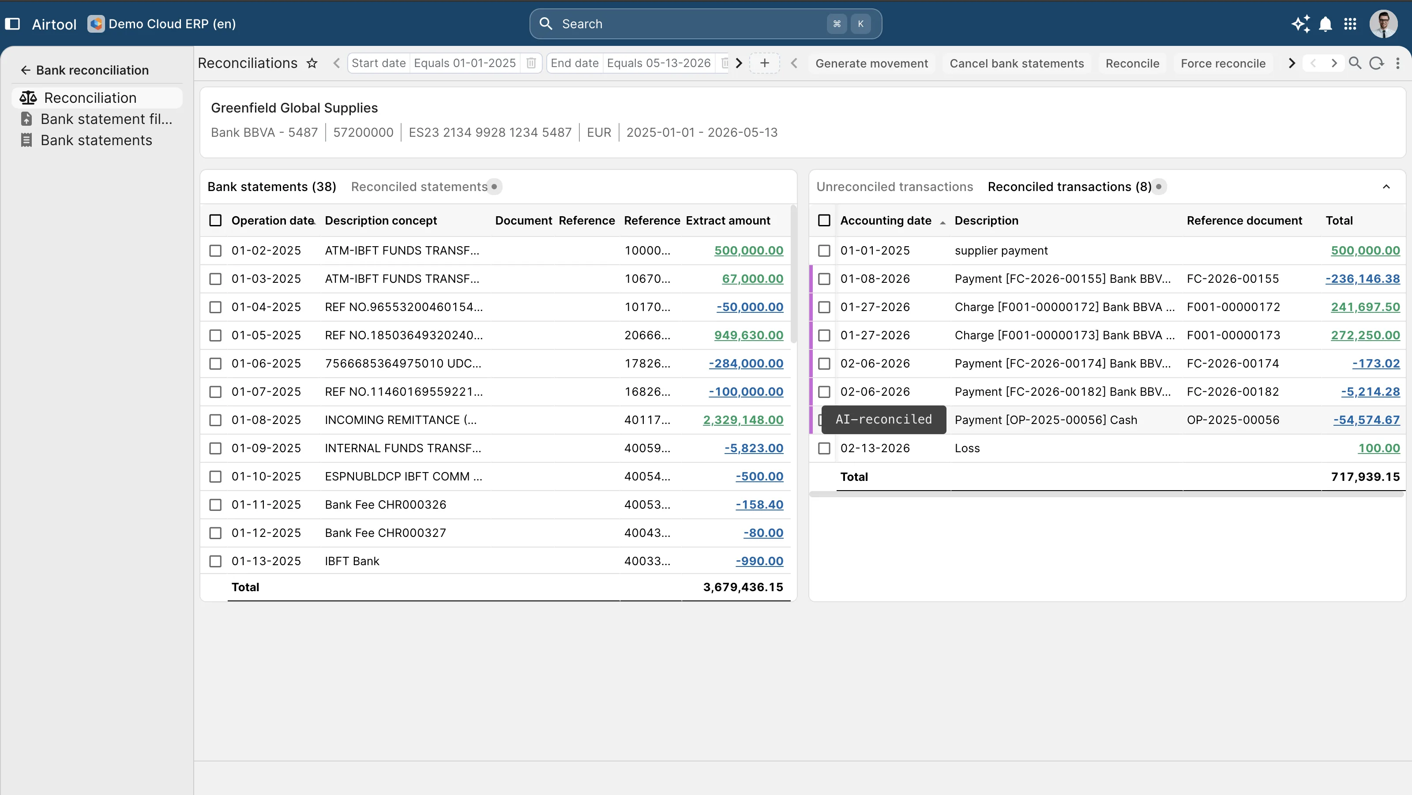Open the 272,250.00 total link

point(1365,335)
